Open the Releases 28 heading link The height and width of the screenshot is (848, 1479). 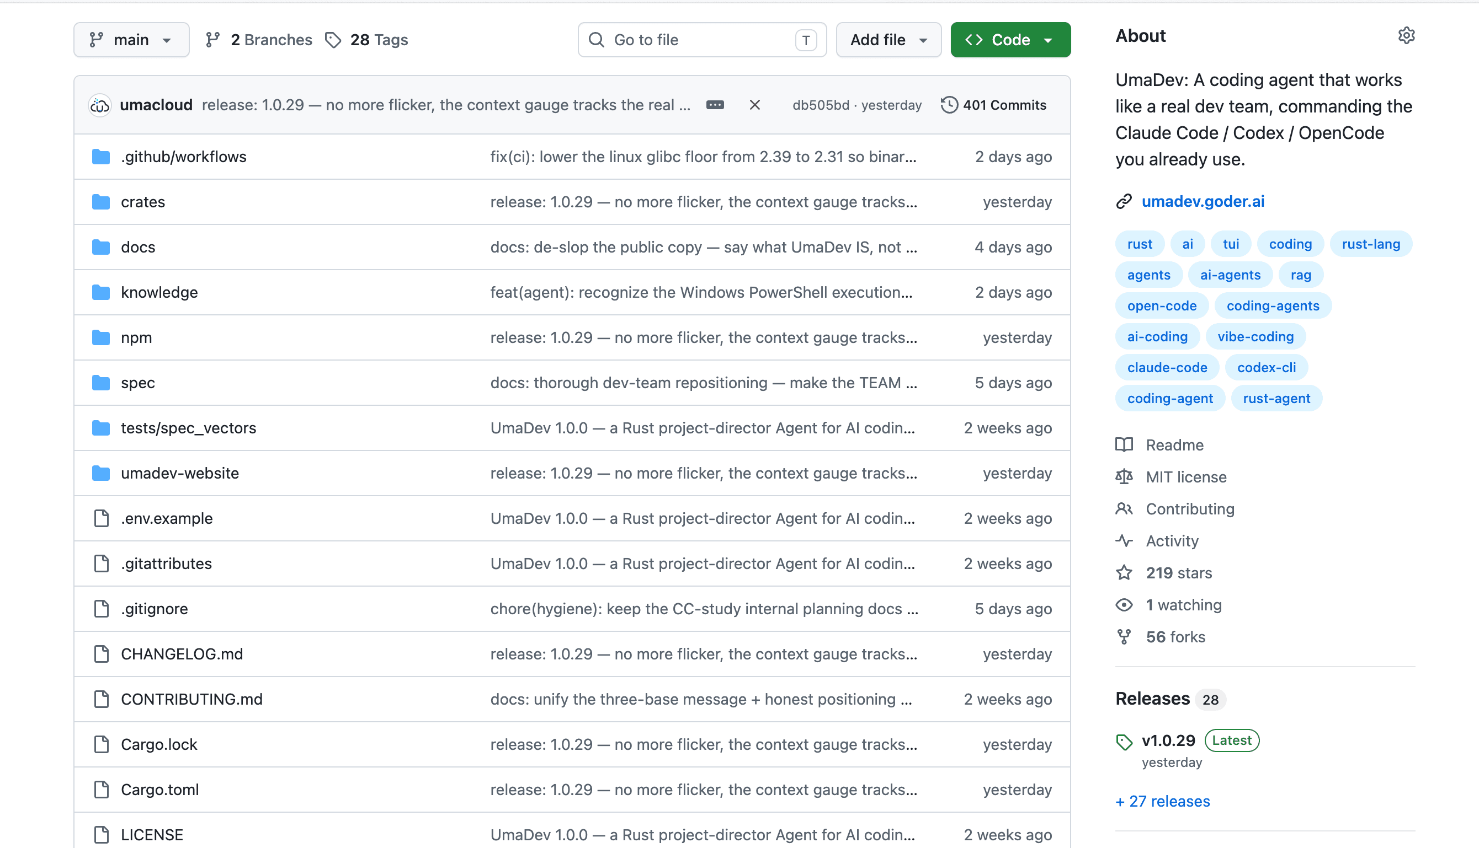pos(1170,699)
